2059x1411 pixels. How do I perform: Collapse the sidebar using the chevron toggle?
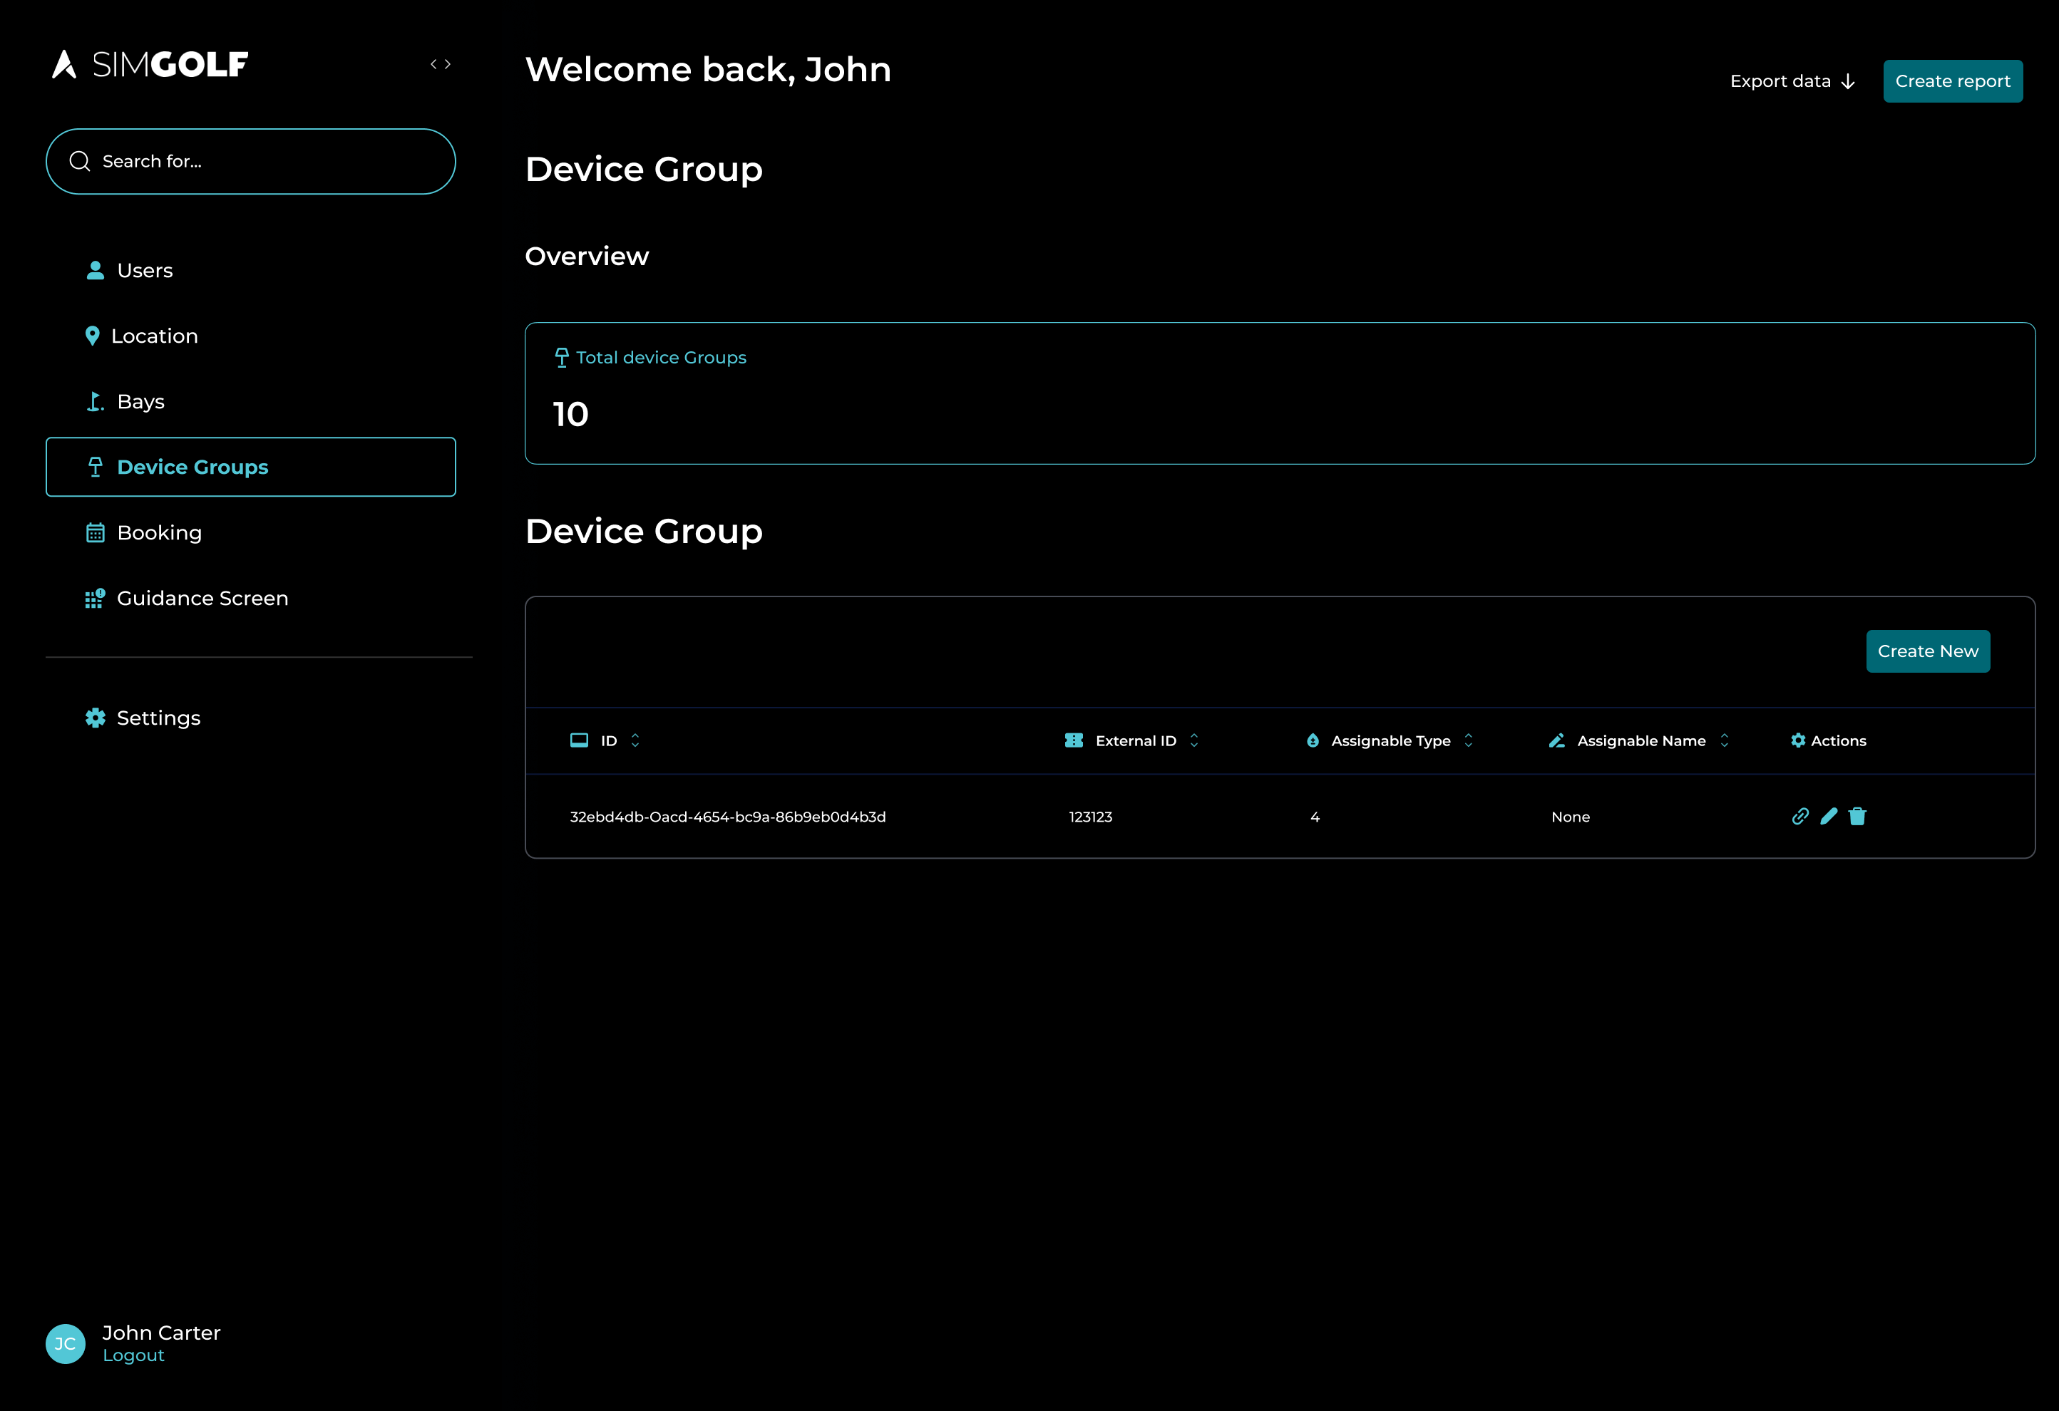pos(441,63)
